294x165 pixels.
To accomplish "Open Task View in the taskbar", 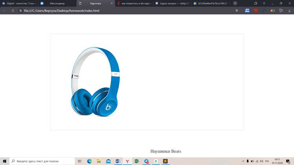I will point(80,161).
